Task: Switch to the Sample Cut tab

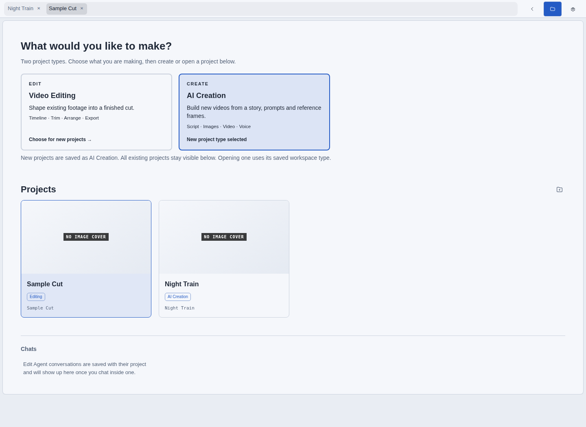Action: click(x=63, y=9)
